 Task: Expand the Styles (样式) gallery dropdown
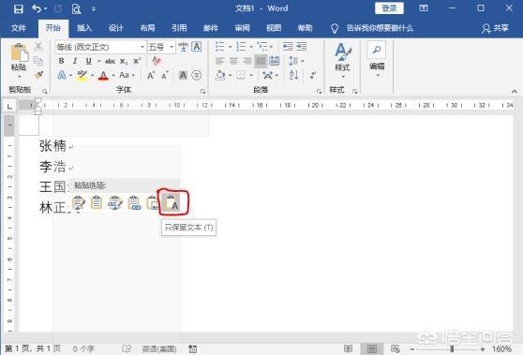[x=342, y=78]
